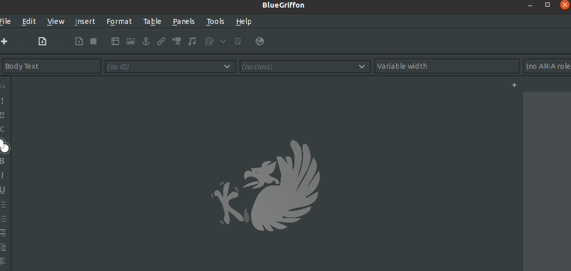Click the small document page toolbar icon
Image resolution: width=571 pixels, height=271 pixels.
[x=238, y=41]
